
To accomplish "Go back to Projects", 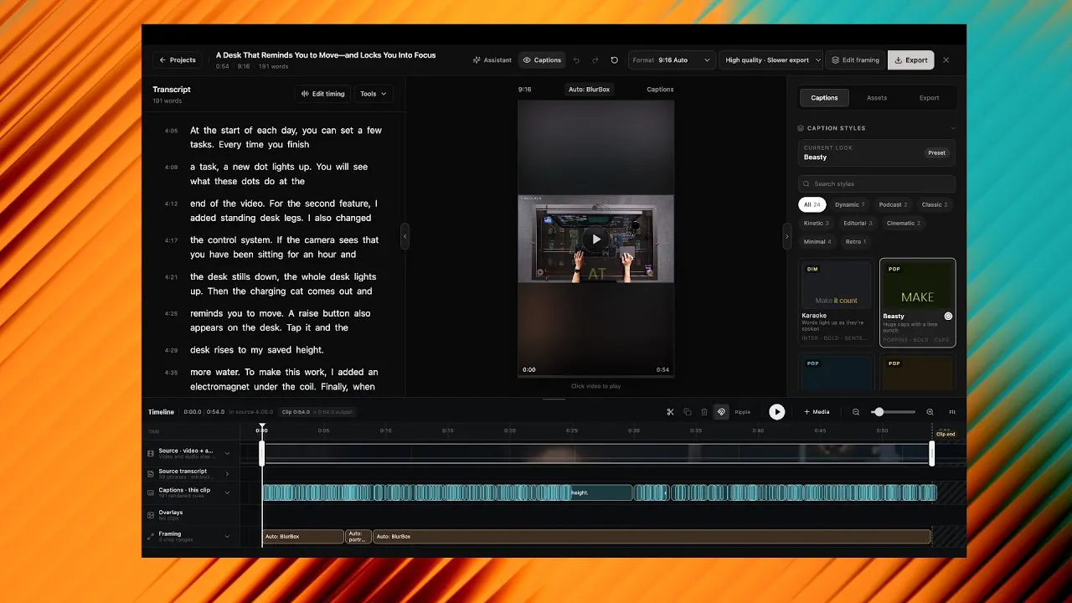I will (x=177, y=60).
